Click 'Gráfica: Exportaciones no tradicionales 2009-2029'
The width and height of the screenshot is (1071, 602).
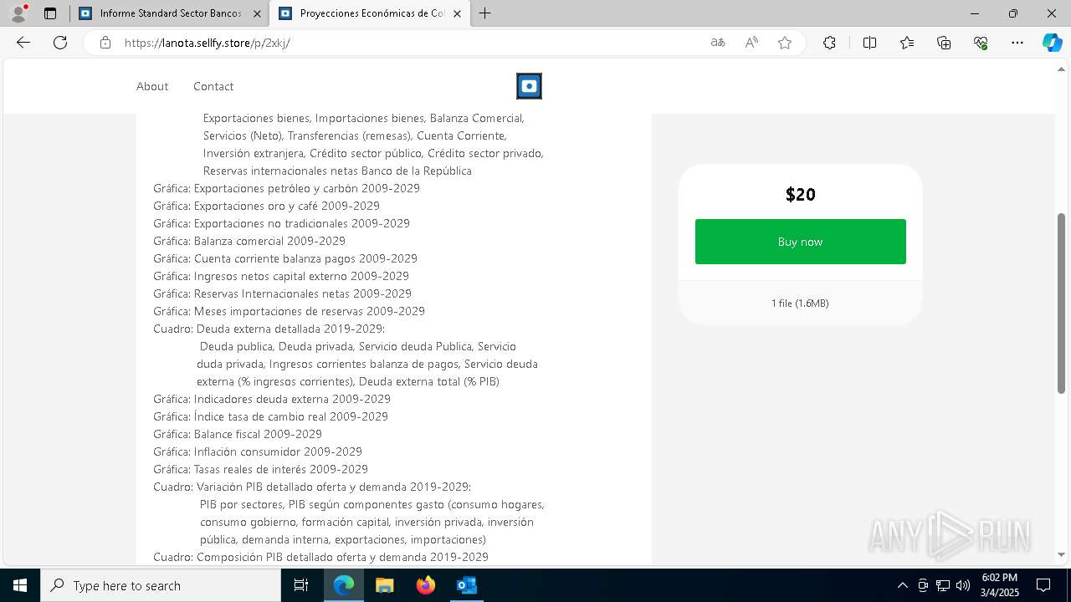pyautogui.click(x=281, y=223)
